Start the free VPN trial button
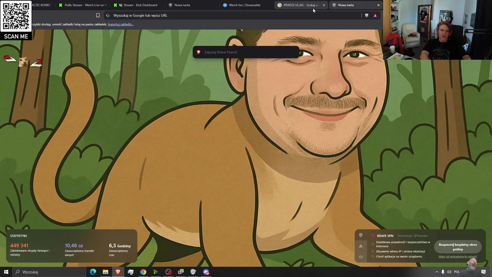Image resolution: width=492 pixels, height=277 pixels. tap(458, 247)
